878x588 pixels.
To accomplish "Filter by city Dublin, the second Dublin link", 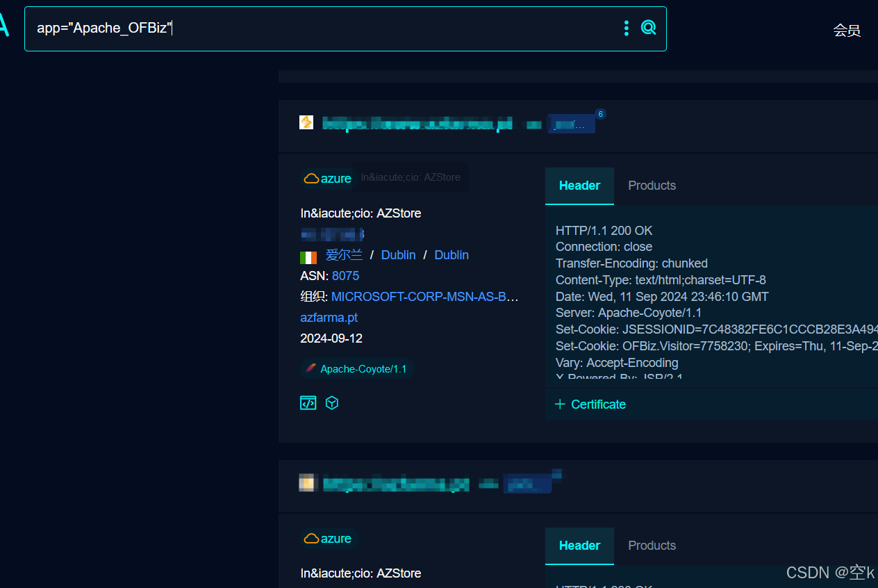I will coord(452,255).
